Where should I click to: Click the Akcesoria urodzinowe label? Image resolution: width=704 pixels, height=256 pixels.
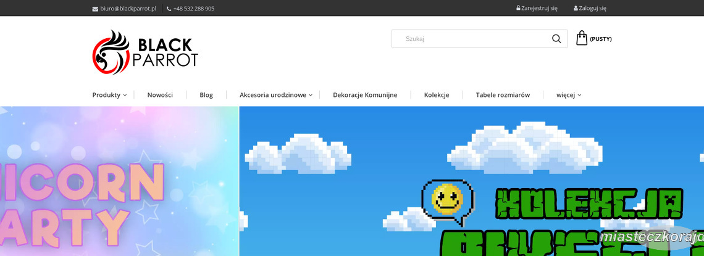(273, 95)
